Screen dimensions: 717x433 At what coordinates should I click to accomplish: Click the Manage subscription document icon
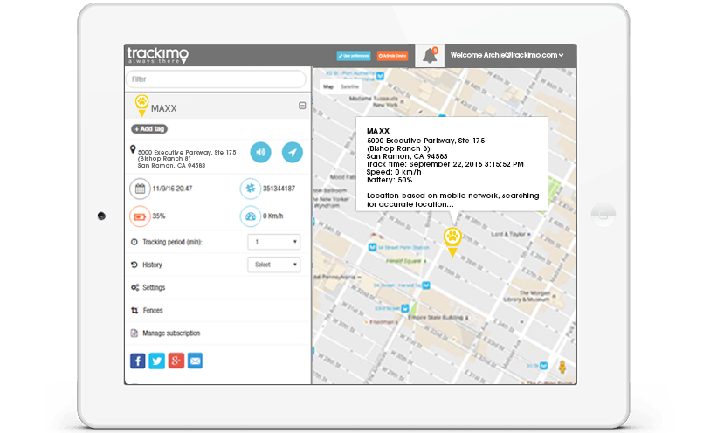tap(134, 333)
